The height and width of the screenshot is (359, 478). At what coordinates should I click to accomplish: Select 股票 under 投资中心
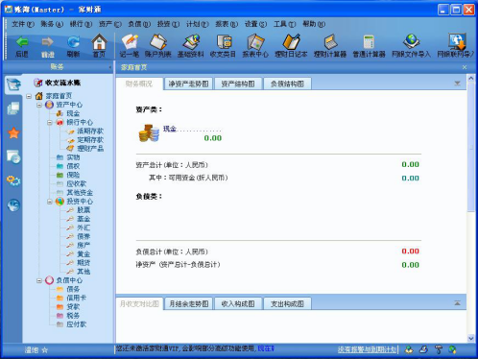click(84, 210)
